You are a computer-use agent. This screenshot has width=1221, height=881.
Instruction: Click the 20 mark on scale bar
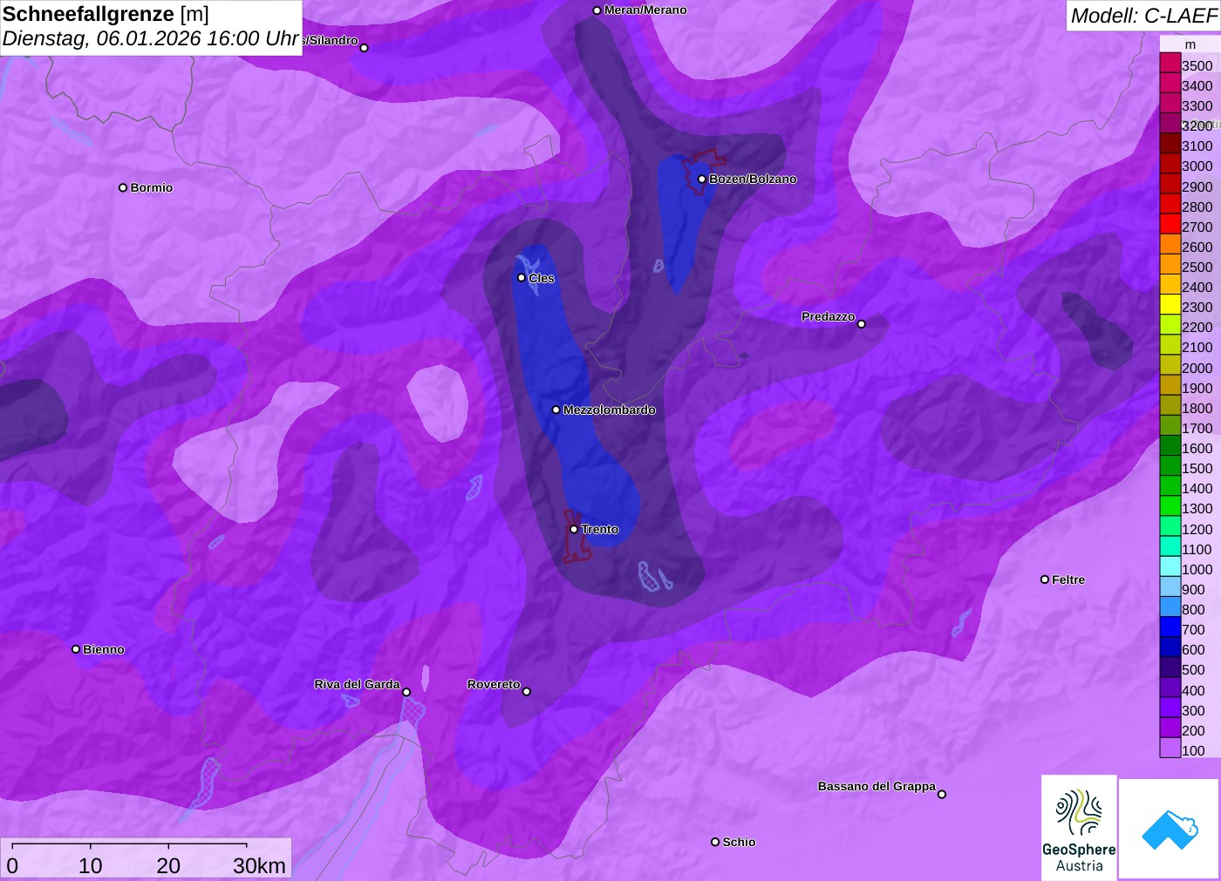coord(168,865)
